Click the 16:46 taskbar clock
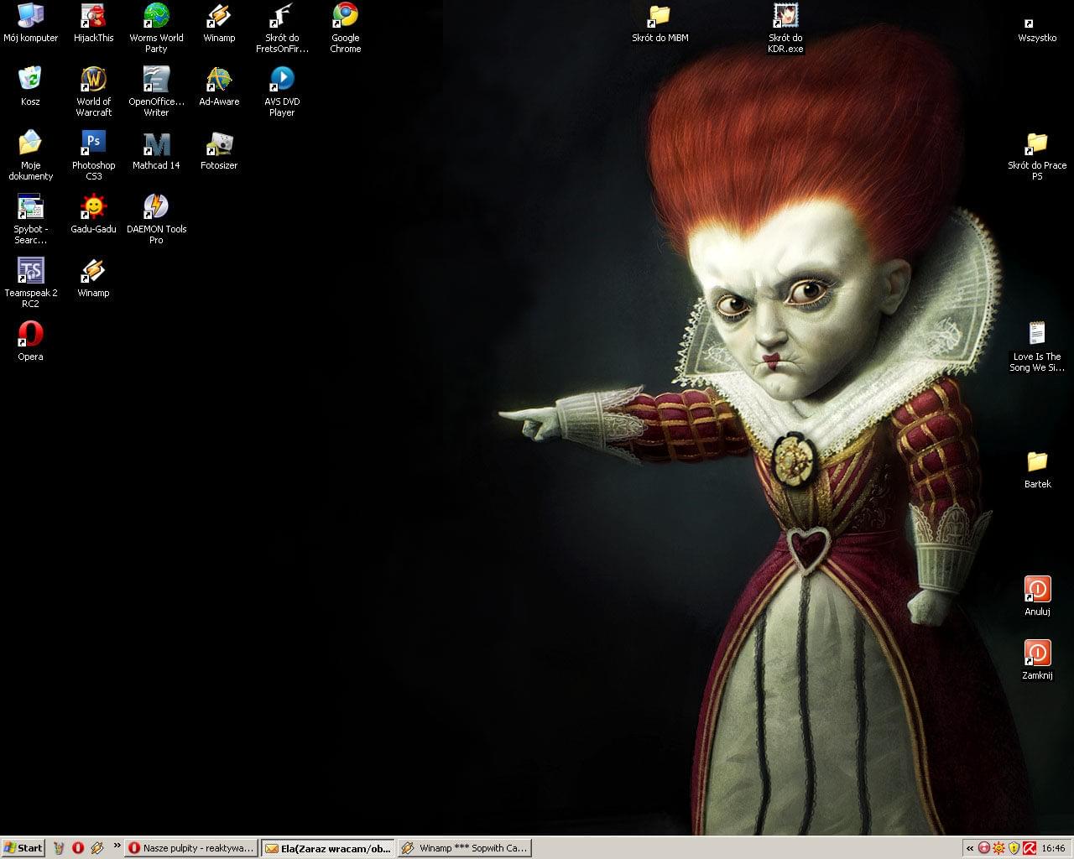Viewport: 1074px width, 859px height. (1053, 848)
